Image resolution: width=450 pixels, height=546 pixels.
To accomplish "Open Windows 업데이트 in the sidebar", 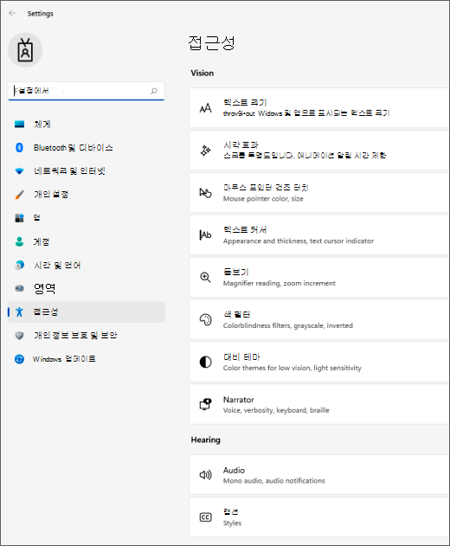I will (86, 359).
